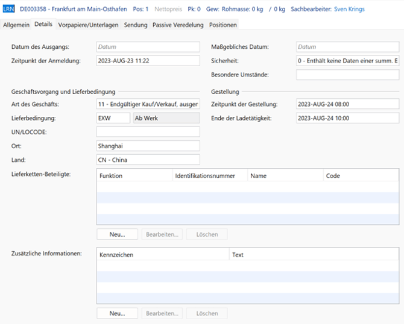Viewport: 404px width, 324px height.
Task: Click Löschen under Lieferketten-Beteiligte table
Action: tap(207, 234)
